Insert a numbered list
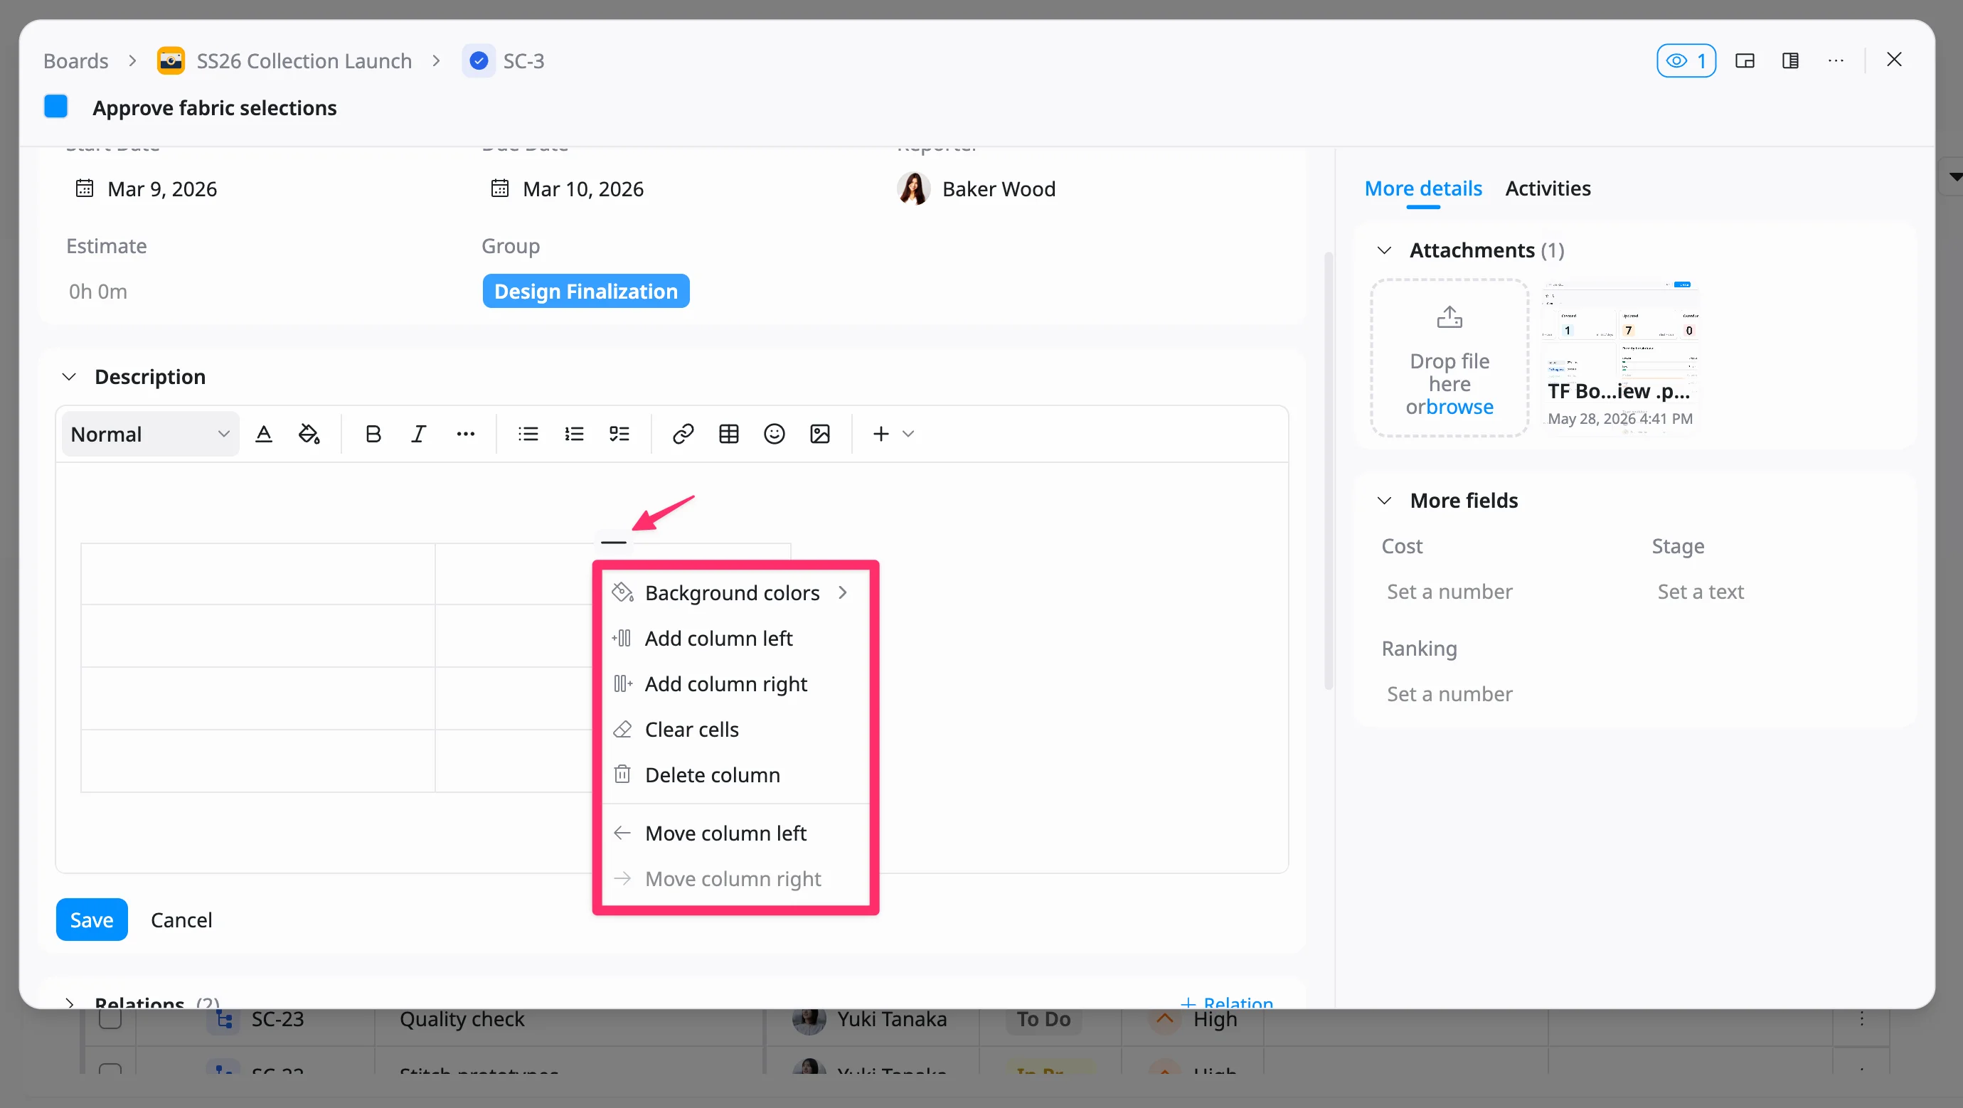 [x=574, y=435]
